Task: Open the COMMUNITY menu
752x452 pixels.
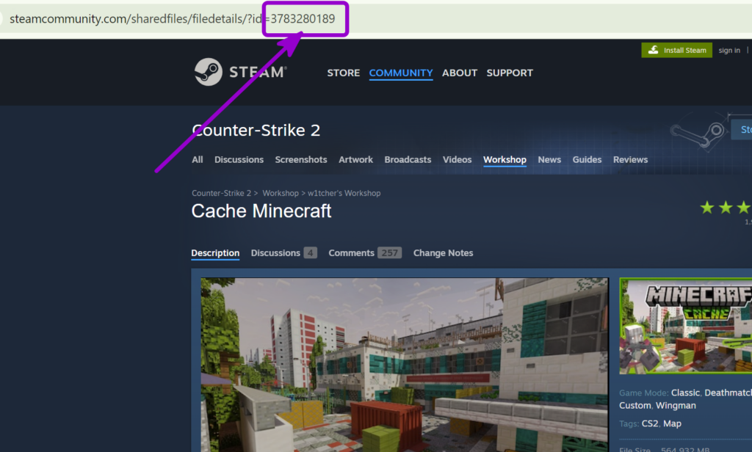Action: click(401, 73)
